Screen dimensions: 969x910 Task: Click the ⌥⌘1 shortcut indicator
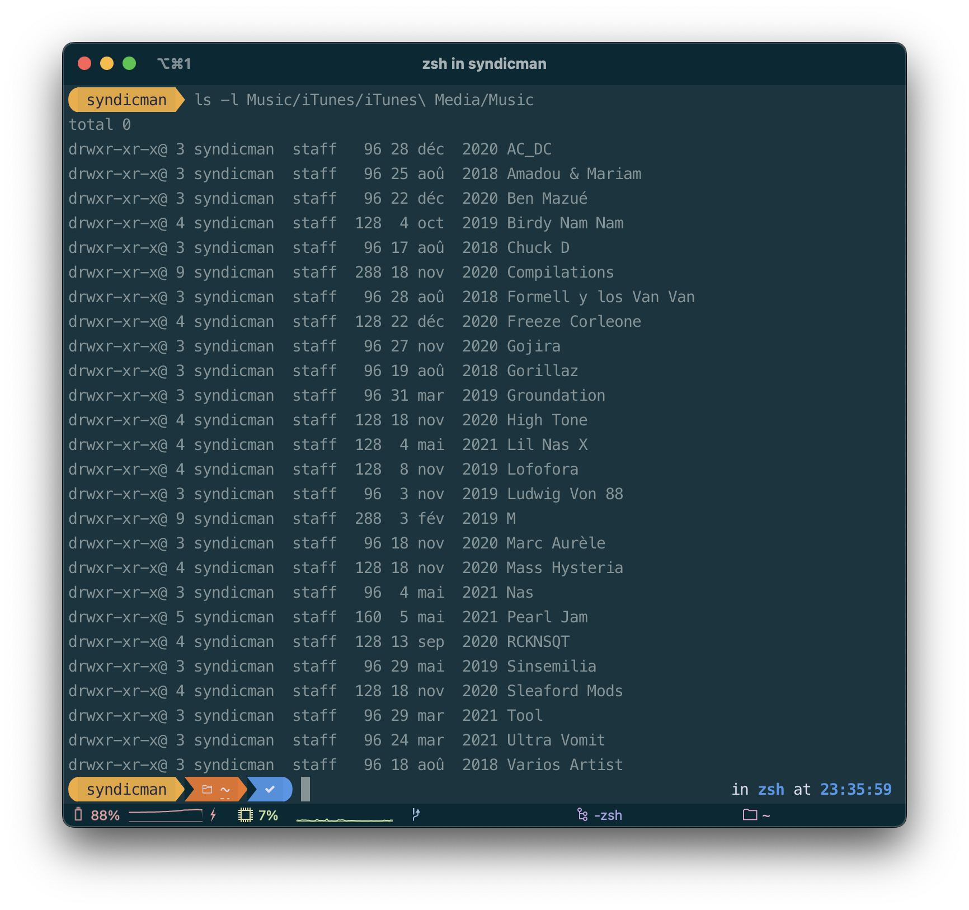175,64
